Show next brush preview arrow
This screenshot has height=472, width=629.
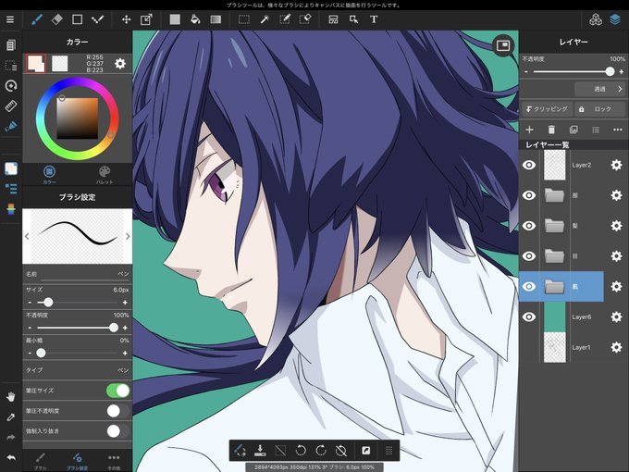point(128,236)
